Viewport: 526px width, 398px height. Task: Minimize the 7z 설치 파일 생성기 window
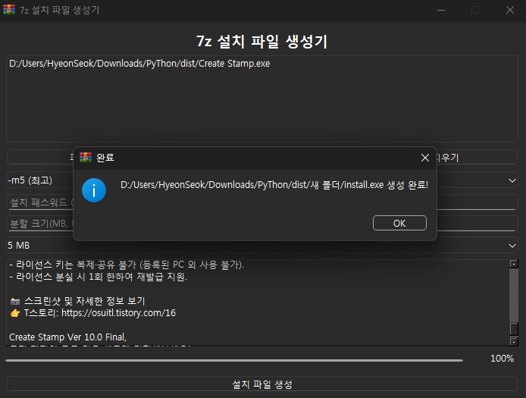tap(441, 10)
